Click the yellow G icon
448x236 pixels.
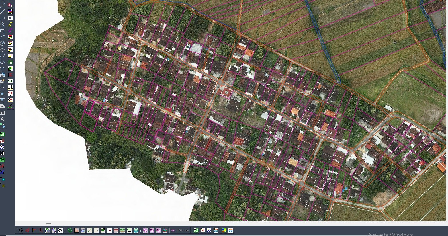[3, 186]
